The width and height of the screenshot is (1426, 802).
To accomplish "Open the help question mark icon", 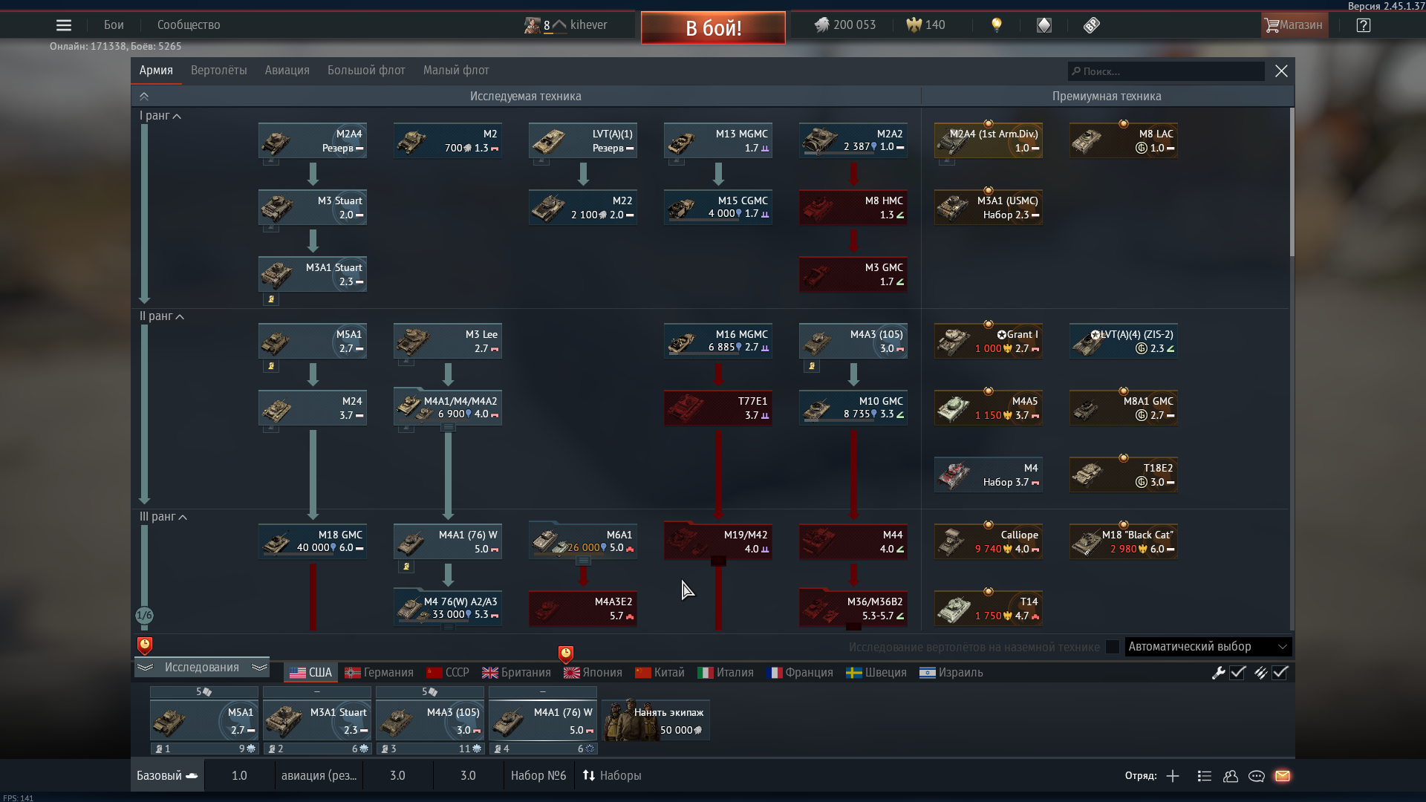I will (x=1363, y=25).
